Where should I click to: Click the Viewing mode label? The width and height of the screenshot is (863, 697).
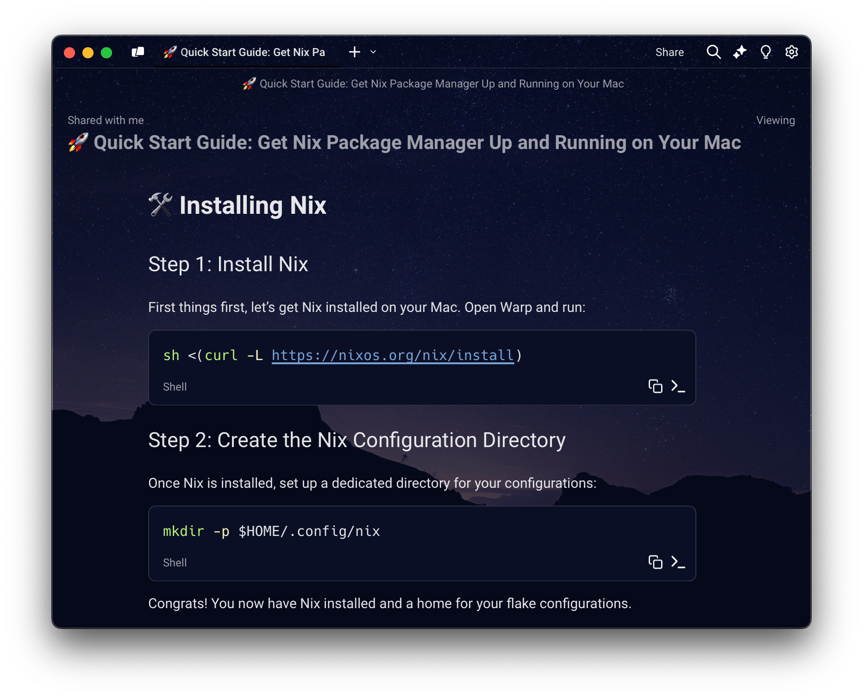(775, 120)
